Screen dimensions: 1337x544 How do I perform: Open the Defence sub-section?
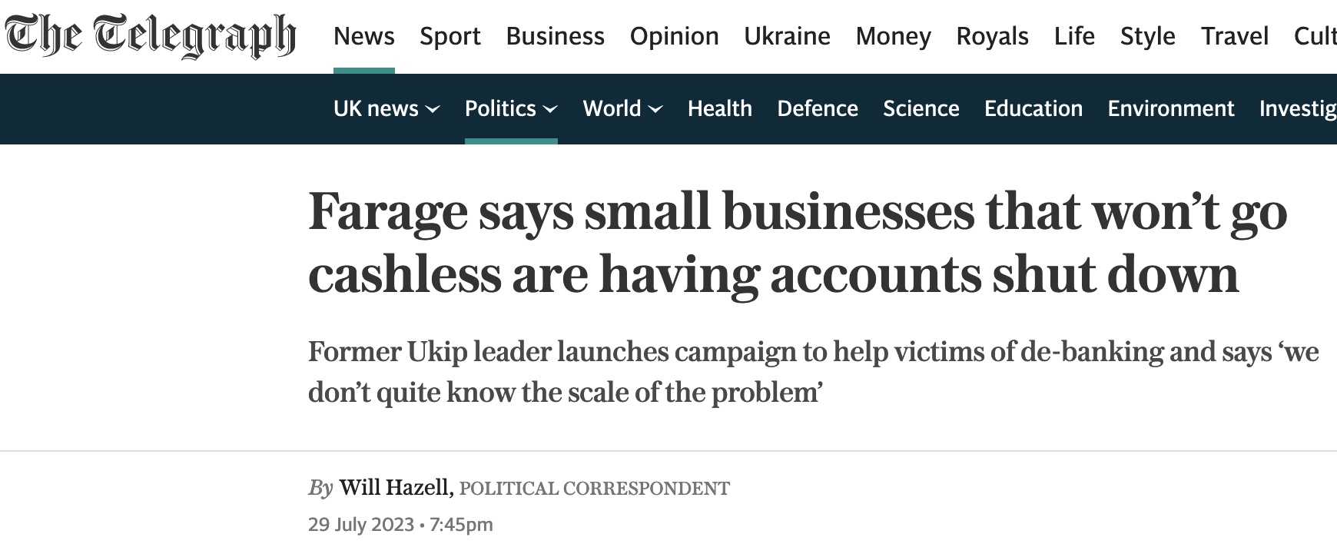[x=817, y=108]
